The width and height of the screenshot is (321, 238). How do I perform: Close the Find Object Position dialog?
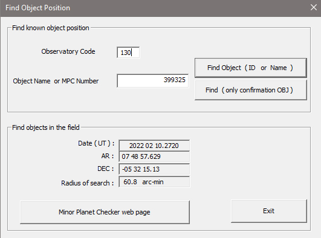[313, 8]
